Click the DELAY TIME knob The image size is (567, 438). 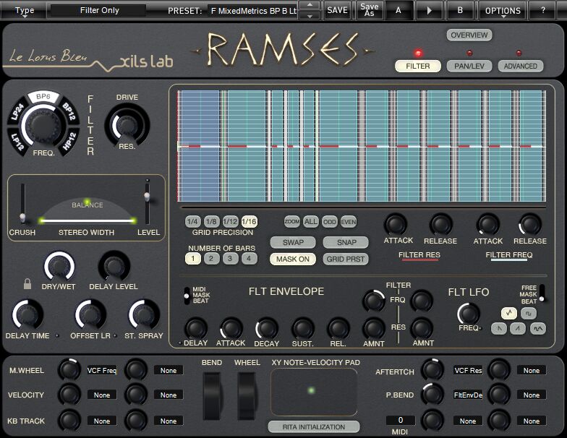(x=27, y=314)
